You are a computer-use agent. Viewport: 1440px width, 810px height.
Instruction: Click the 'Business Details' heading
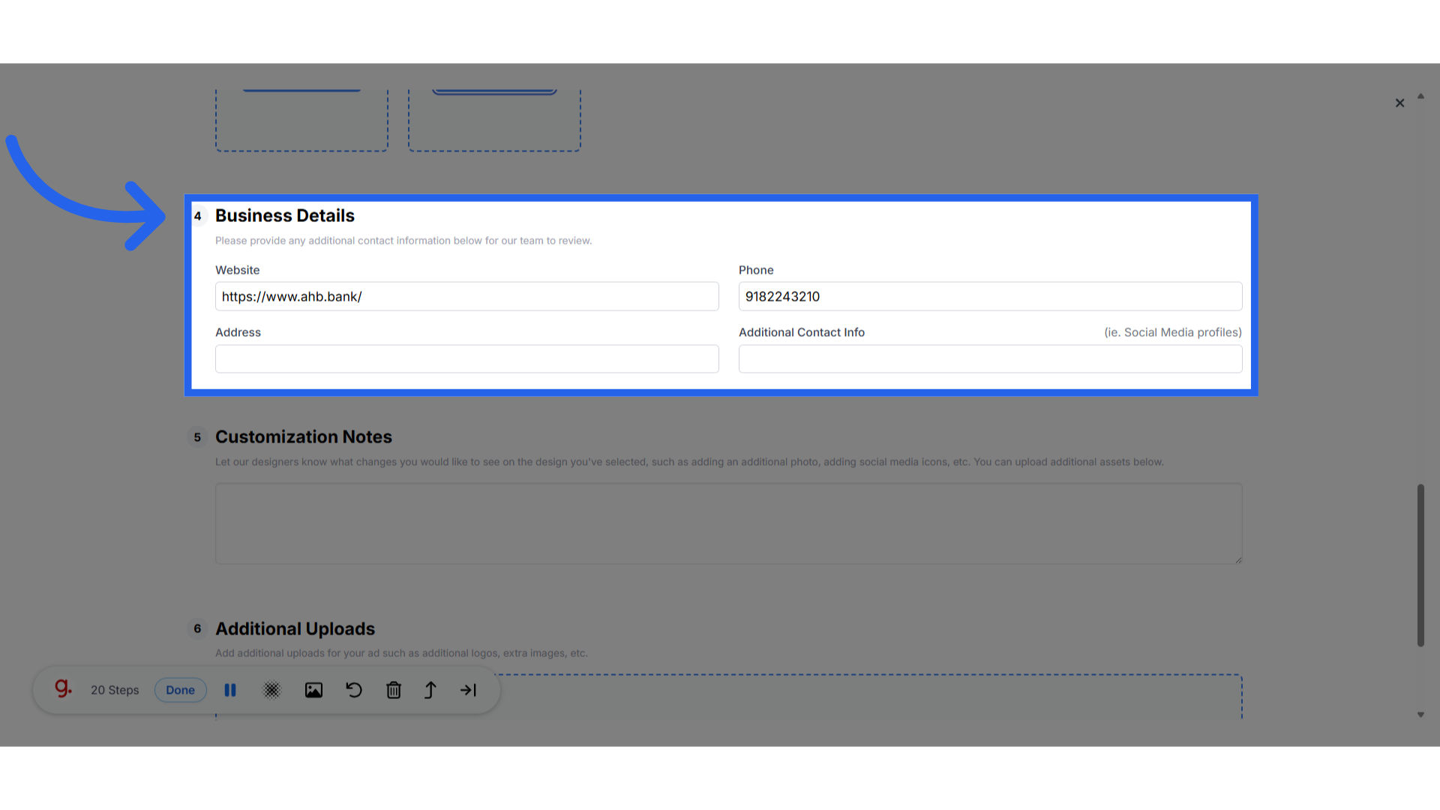[x=285, y=215]
